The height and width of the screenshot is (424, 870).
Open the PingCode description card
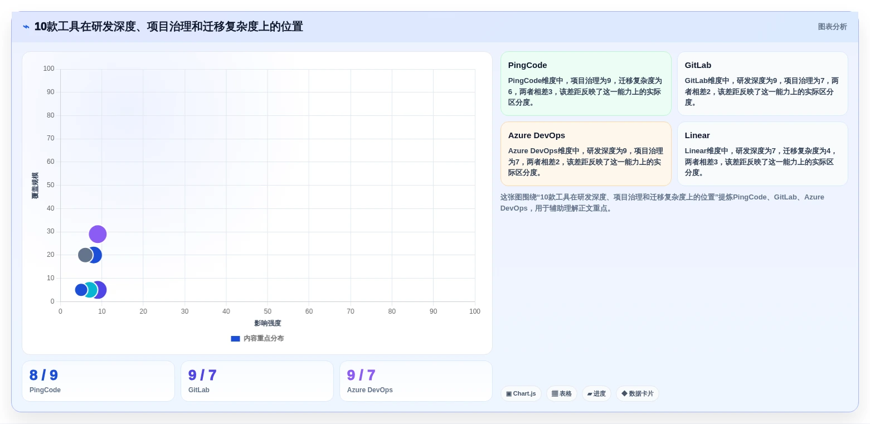(x=586, y=84)
